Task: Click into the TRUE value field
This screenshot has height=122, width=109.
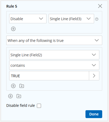Action: [x=49, y=76]
